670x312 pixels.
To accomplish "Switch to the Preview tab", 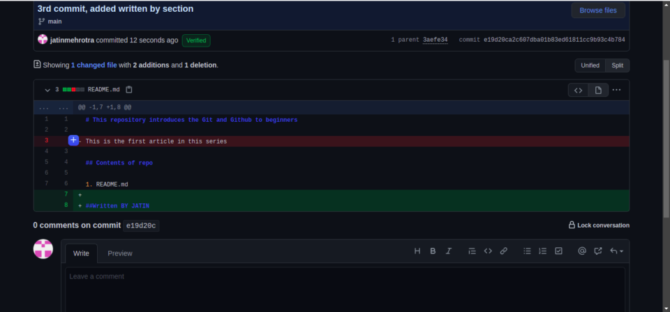I will (120, 253).
